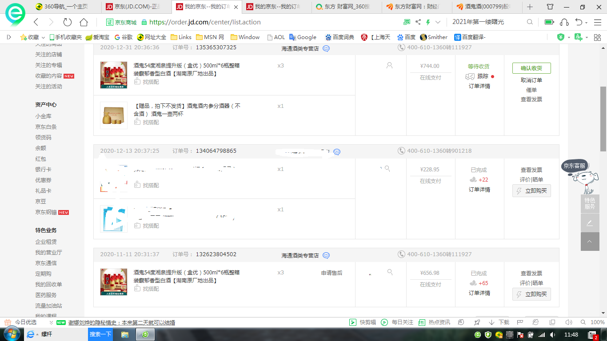Screen dimensions: 607x341
Task: Close the active 我的京东 tab
Action: [x=236, y=7]
